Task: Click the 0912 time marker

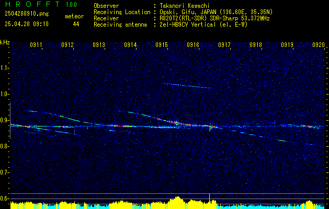Action: 67,45
